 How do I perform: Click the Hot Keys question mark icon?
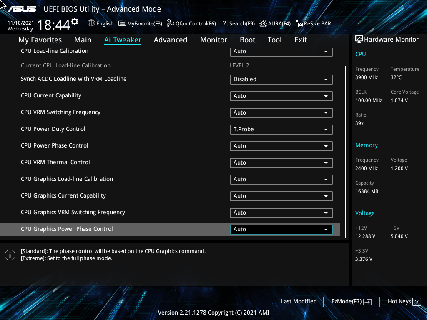417,302
